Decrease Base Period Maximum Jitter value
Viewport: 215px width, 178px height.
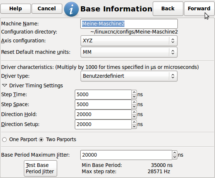pos(175,157)
